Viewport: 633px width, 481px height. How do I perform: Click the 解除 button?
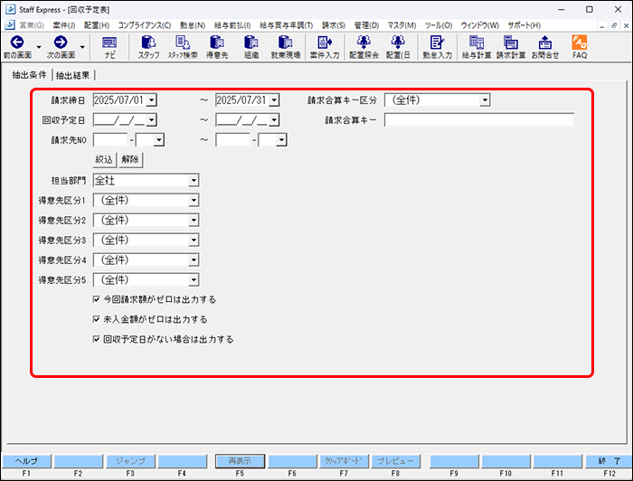point(130,160)
